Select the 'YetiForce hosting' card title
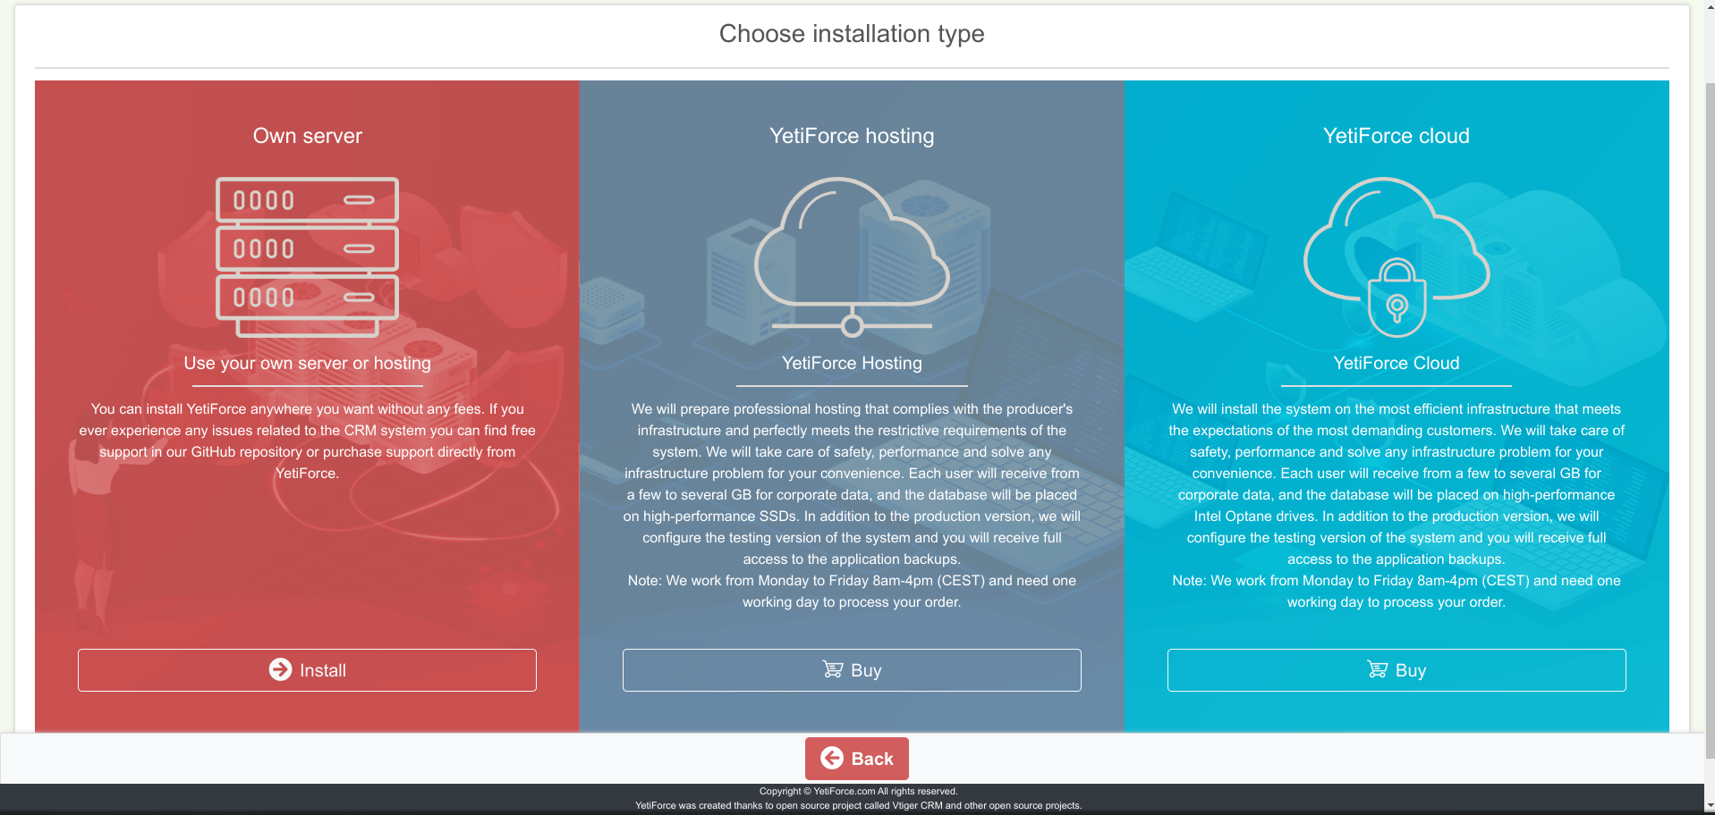The image size is (1715, 815). [x=852, y=136]
